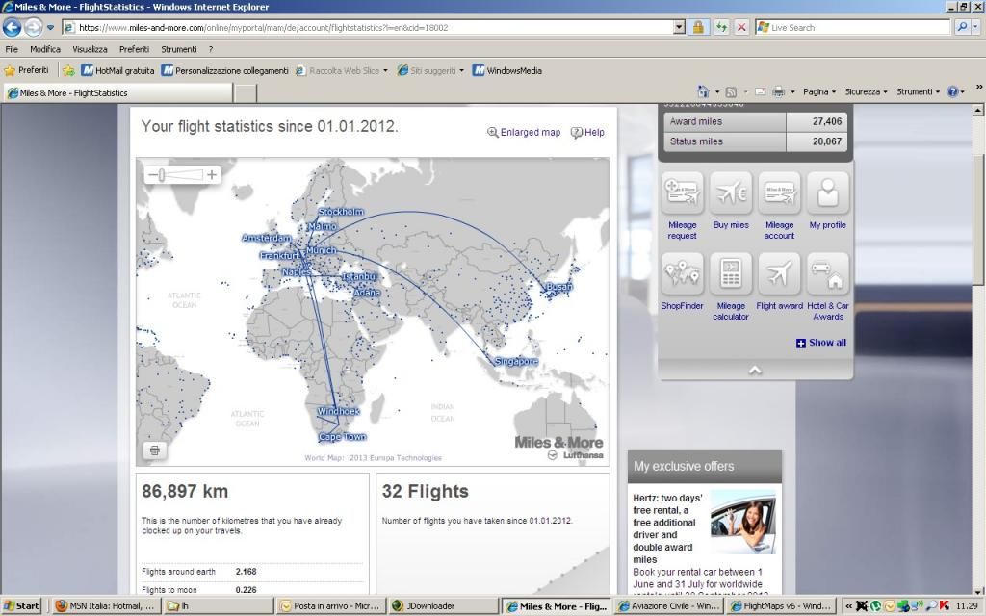986x616 pixels.
Task: Switch to MSN Italia Hotmail taskbar window
Action: (x=105, y=606)
